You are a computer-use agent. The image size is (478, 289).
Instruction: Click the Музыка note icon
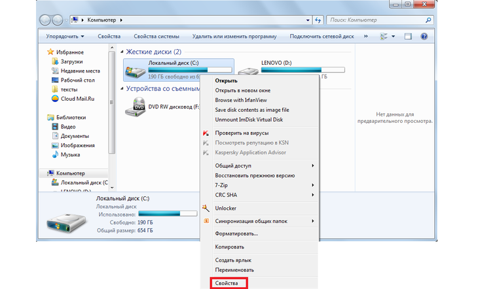tap(55, 155)
